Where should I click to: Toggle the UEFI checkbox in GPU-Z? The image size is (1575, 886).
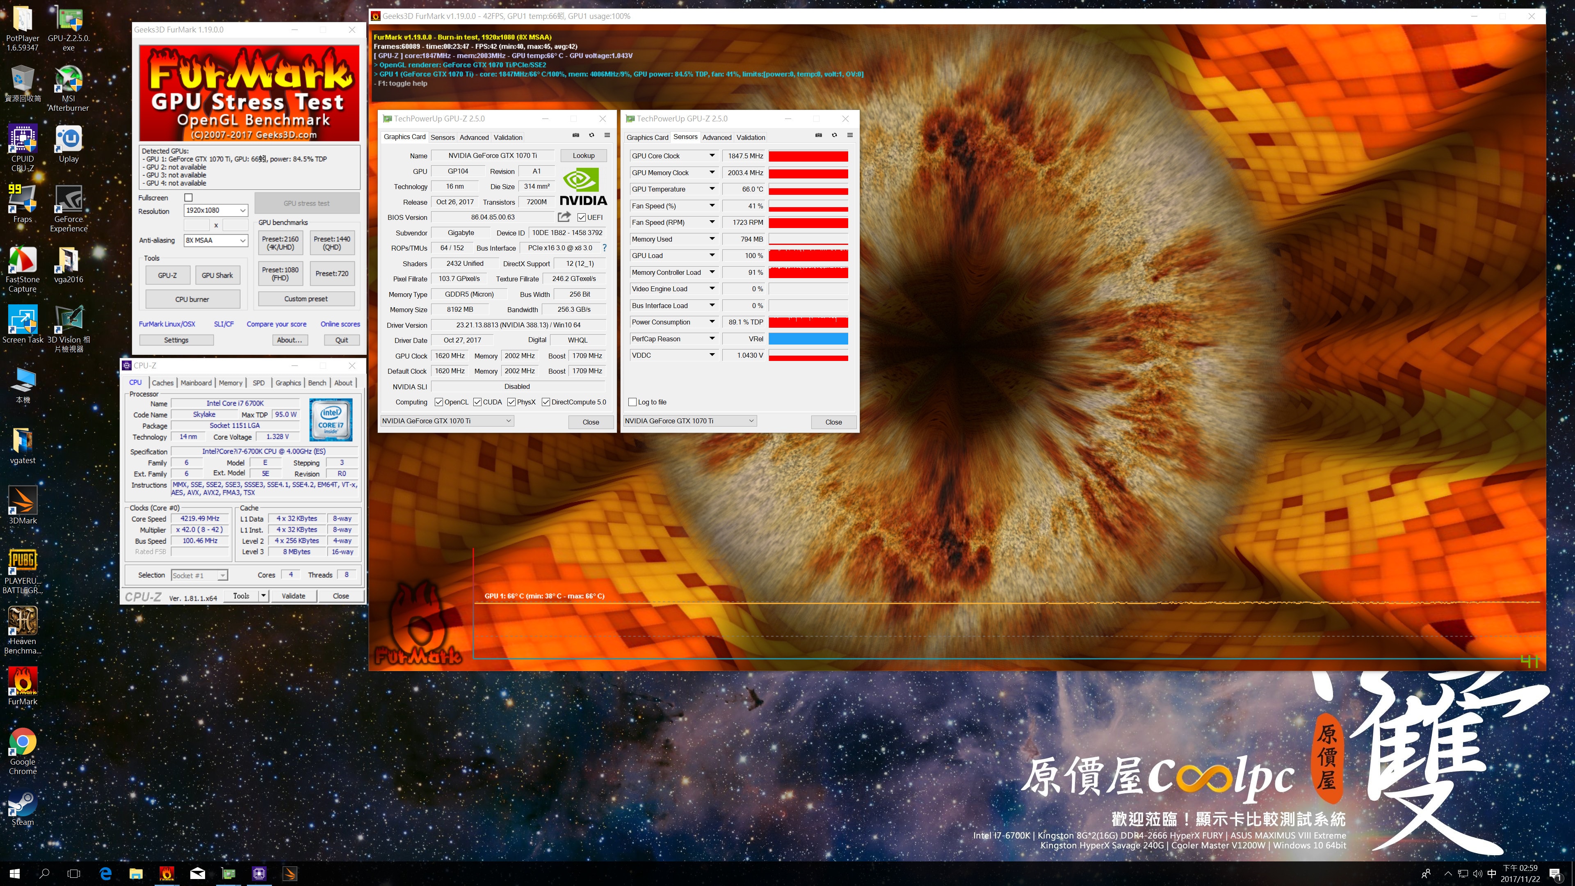coord(582,217)
